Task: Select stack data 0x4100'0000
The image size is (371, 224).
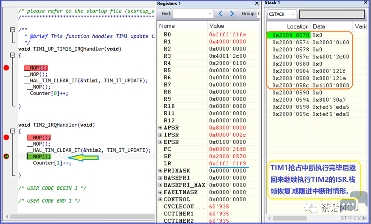Action: [330, 86]
